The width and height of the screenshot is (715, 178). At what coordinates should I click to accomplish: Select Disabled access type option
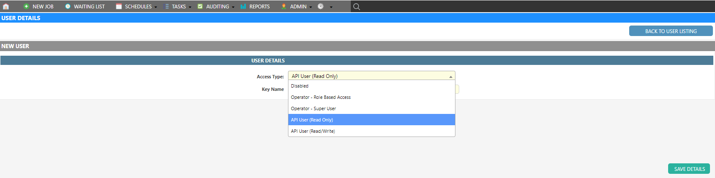(x=300, y=86)
